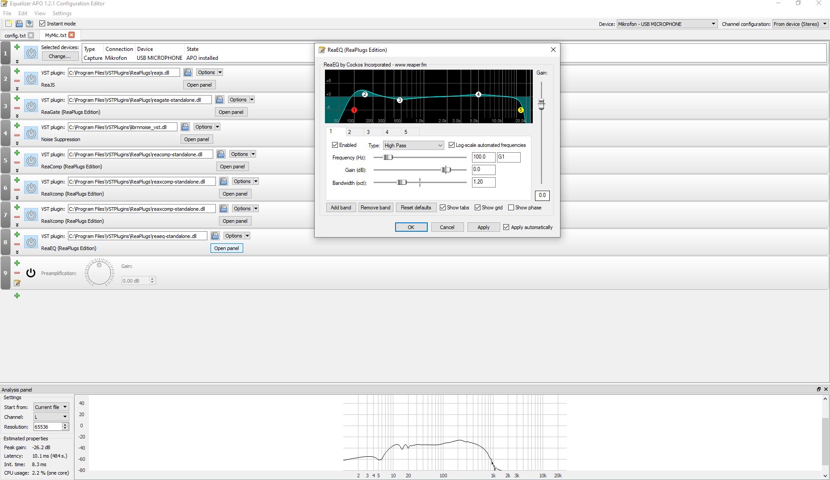830x480 pixels.
Task: Open Start from dropdown in Analysis panel
Action: [x=51, y=407]
